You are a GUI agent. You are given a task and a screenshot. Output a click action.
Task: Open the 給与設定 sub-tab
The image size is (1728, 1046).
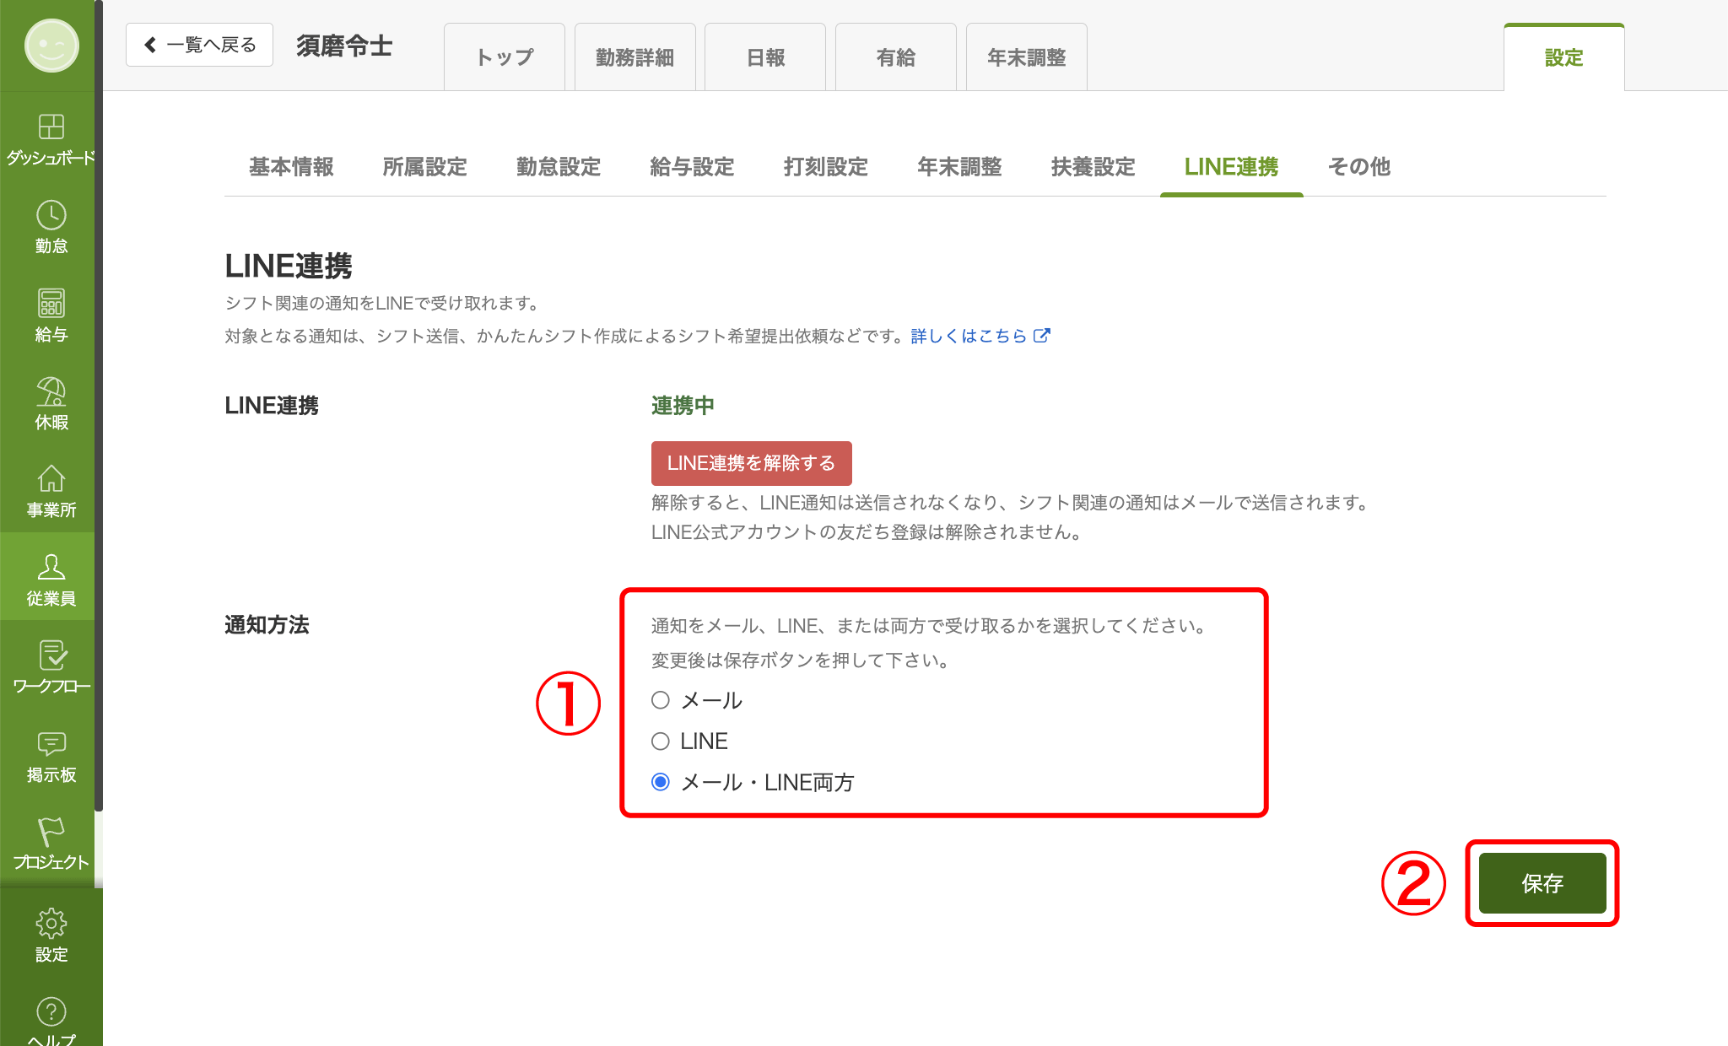pyautogui.click(x=692, y=167)
